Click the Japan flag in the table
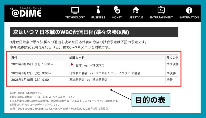This screenshot has height=118, width=206. [x=72, y=64]
